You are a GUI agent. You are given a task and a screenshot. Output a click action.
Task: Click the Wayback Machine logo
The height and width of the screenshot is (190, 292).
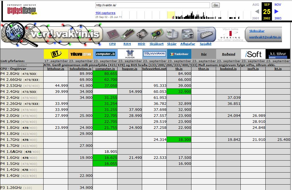coord(22,10)
